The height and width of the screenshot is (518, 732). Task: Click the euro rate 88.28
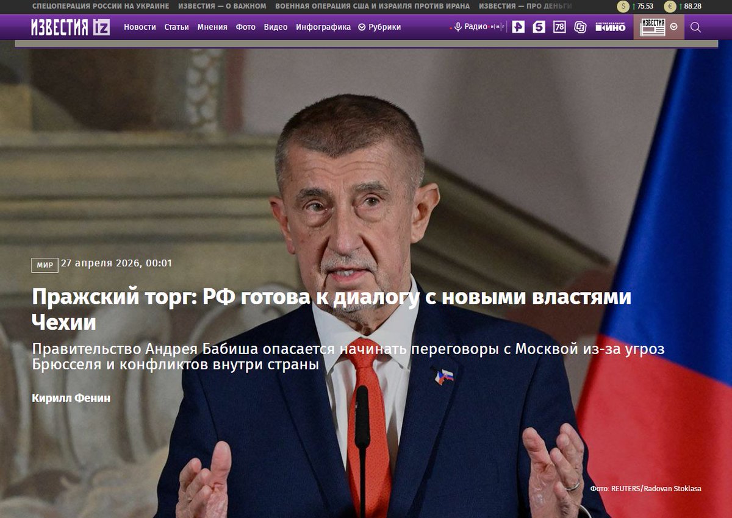click(x=693, y=7)
